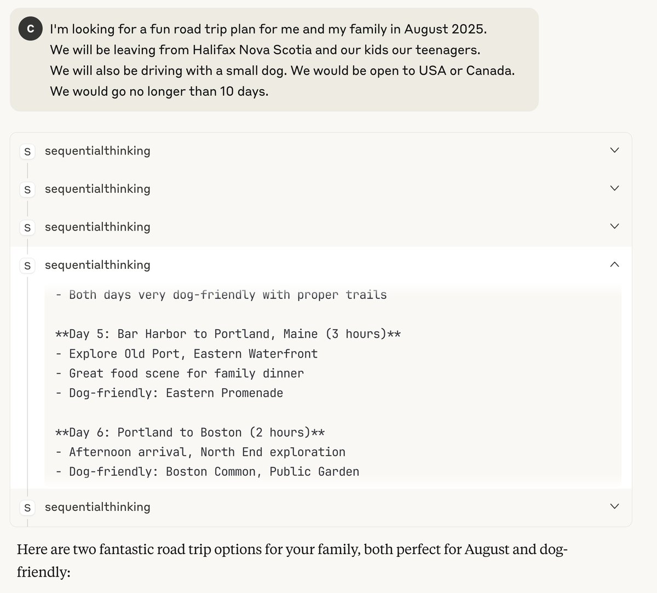Expand the last sequentialthinking step chevron
657x593 pixels.
pyautogui.click(x=614, y=506)
